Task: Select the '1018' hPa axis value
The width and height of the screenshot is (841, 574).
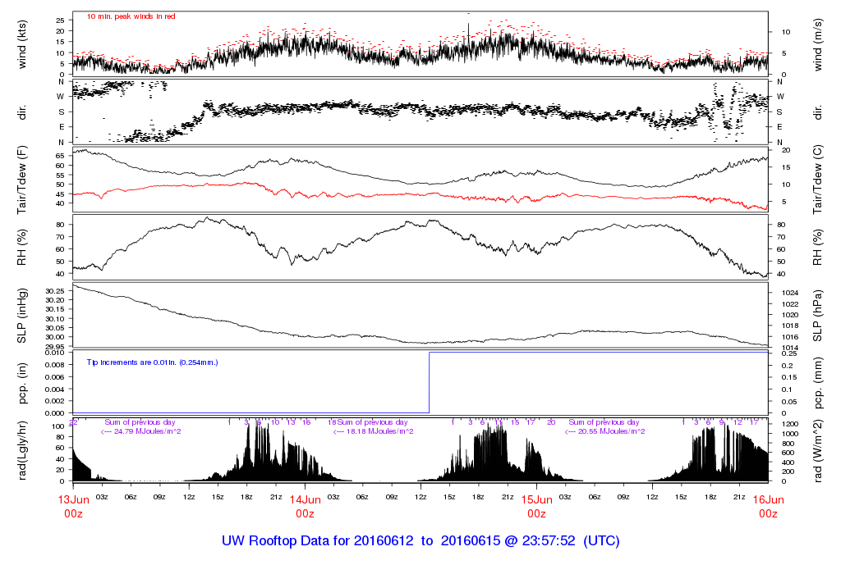Action: pos(791,326)
